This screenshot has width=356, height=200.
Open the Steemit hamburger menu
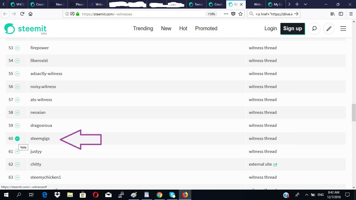343,29
